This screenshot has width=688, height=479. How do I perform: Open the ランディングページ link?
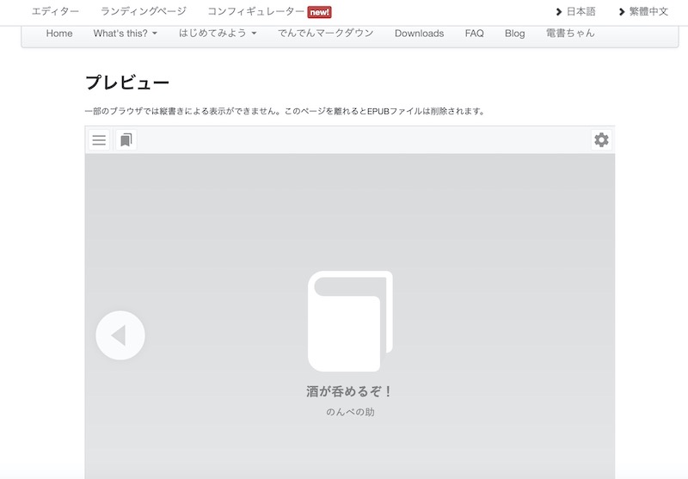(144, 12)
